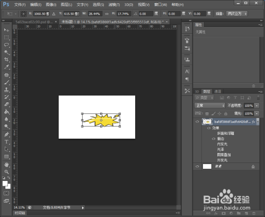Image resolution: width=265 pixels, height=217 pixels.
Task: Select the Eyedropper tool
Action: tap(6, 67)
